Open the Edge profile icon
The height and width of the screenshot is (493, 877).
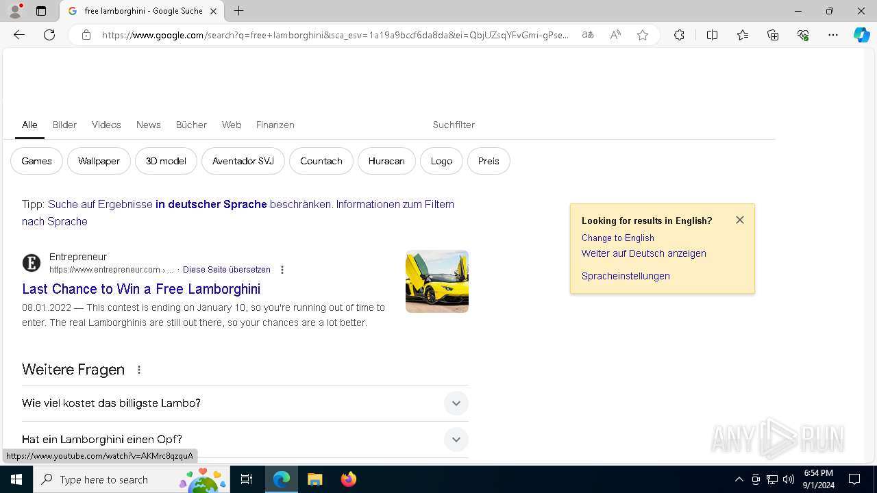click(x=15, y=11)
